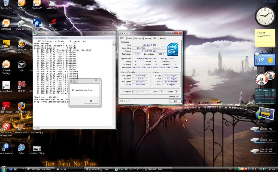Click the EN language indicator in taskbar
Viewport: 279px width, 174px height.
pos(231,169)
